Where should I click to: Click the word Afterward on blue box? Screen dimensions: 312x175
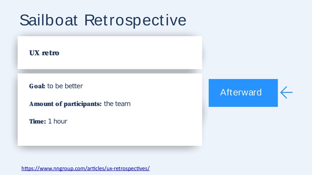click(x=241, y=92)
